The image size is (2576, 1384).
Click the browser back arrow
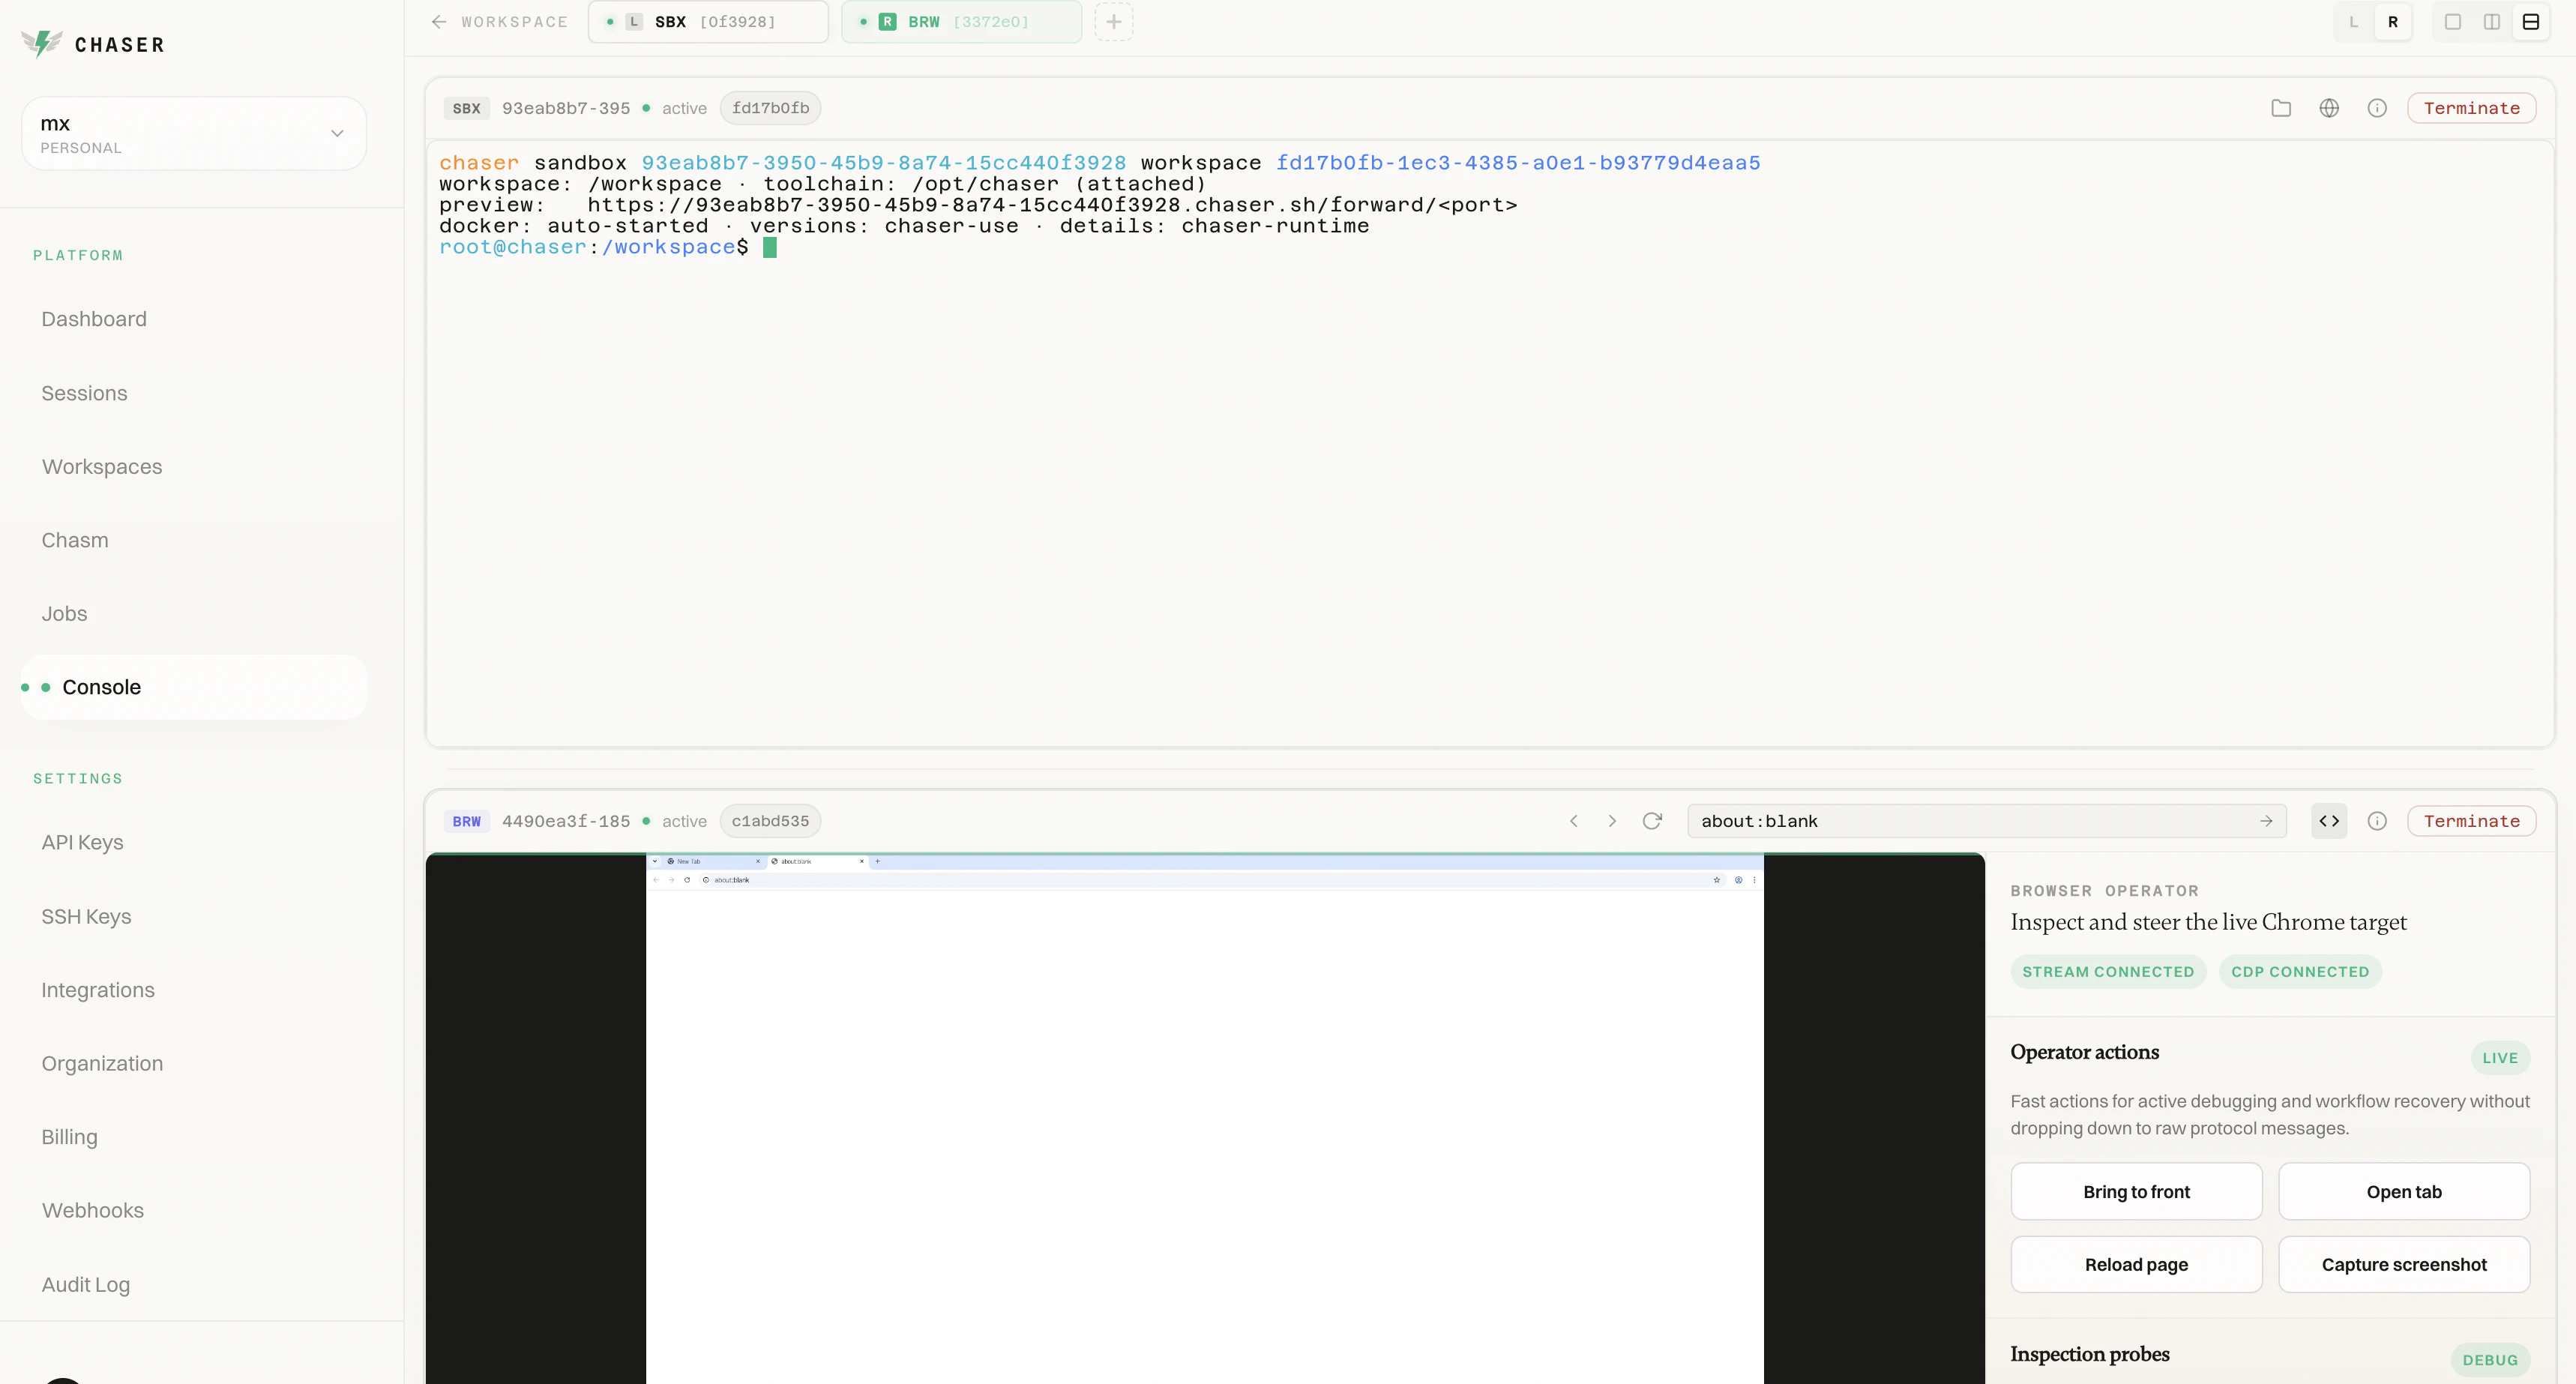(x=1574, y=821)
